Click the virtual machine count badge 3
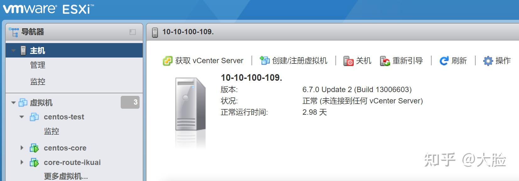519x181 pixels. [130, 102]
